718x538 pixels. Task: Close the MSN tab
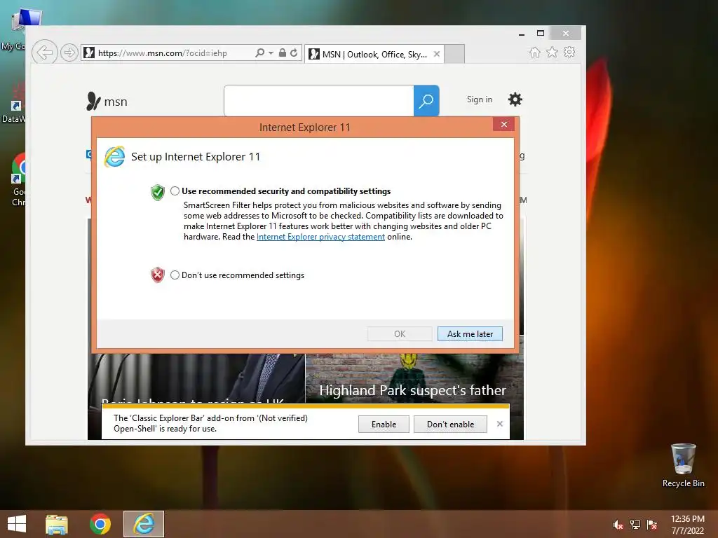point(437,54)
